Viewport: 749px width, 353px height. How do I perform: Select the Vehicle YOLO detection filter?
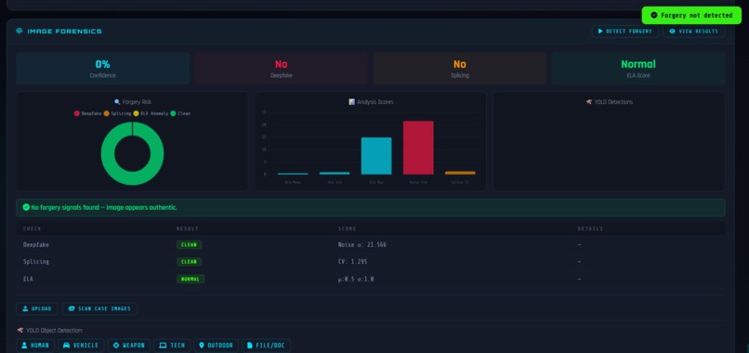point(81,346)
